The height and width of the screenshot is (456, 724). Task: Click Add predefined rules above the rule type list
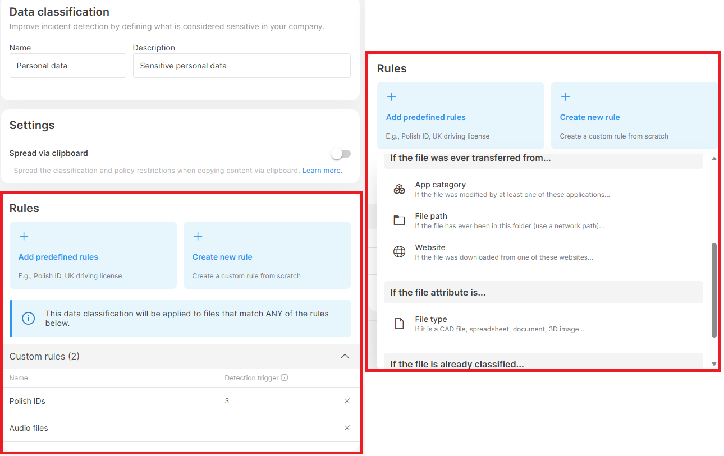[x=460, y=116]
